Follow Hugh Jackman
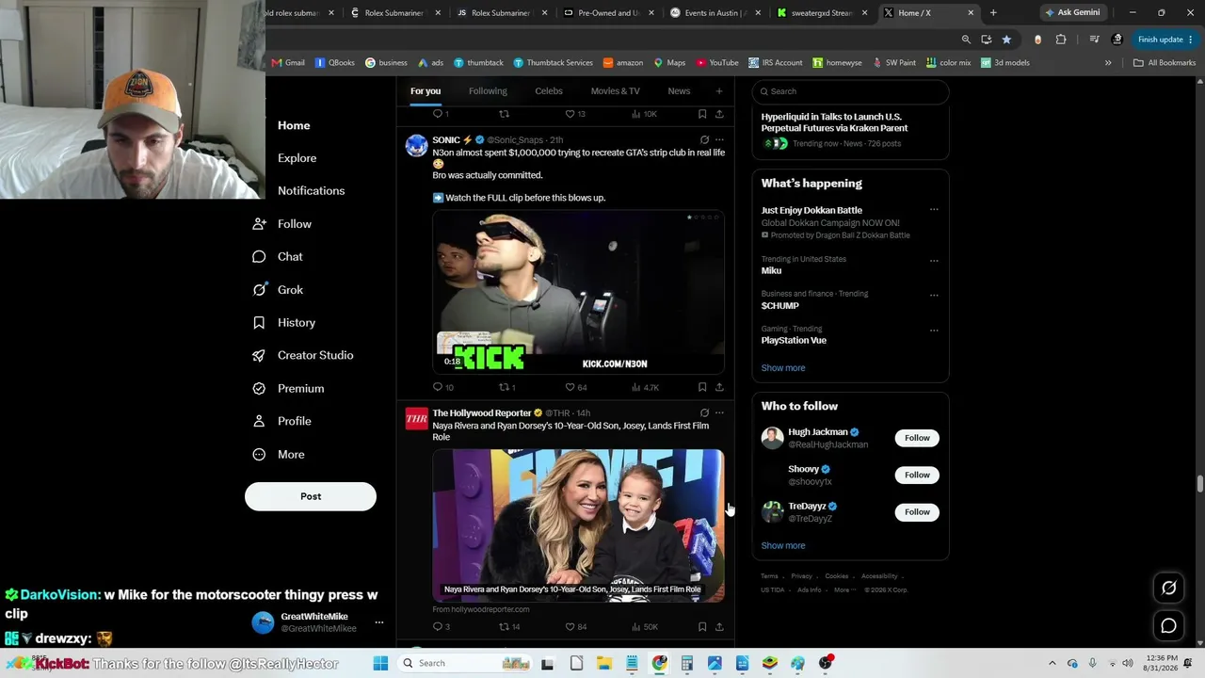Image resolution: width=1205 pixels, height=678 pixels. 917,438
